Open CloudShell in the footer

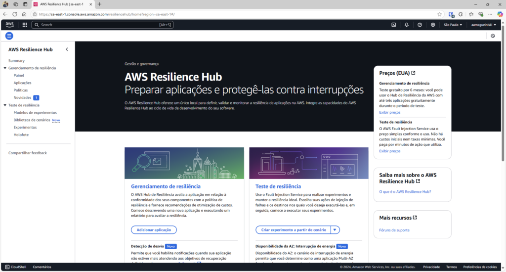coord(16,267)
